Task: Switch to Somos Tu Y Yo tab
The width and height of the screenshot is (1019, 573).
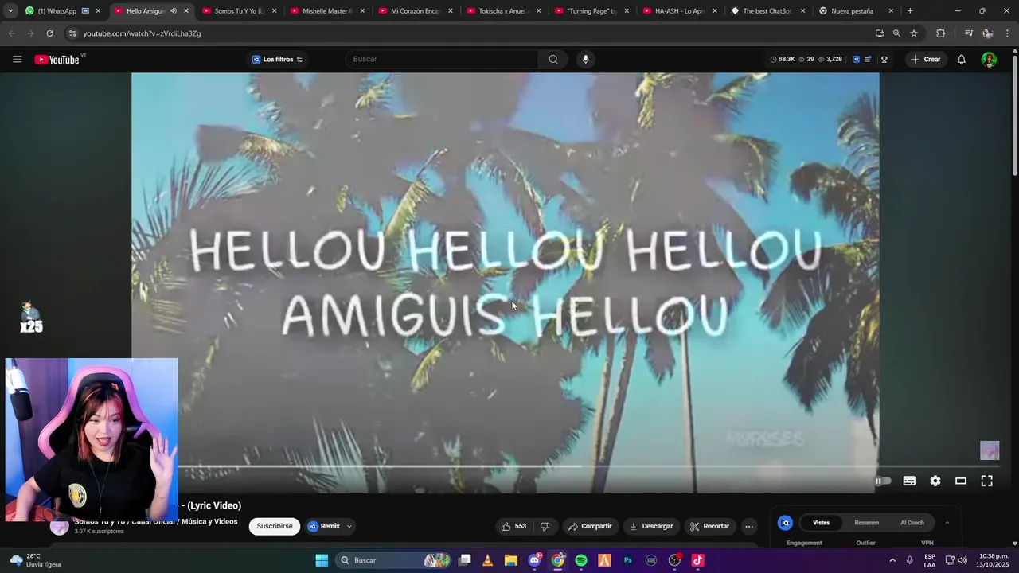Action: 239,11
